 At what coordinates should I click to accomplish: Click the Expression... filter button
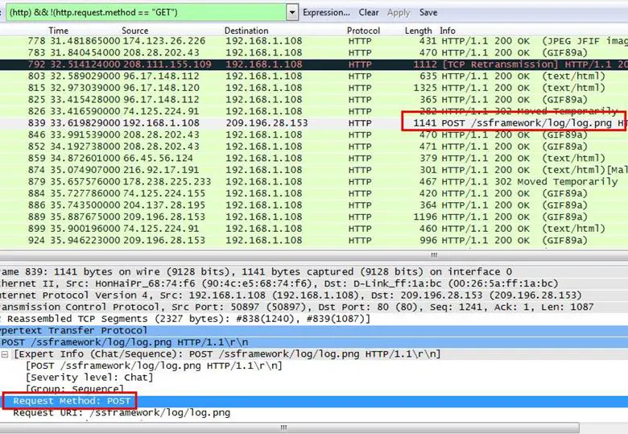tap(326, 12)
